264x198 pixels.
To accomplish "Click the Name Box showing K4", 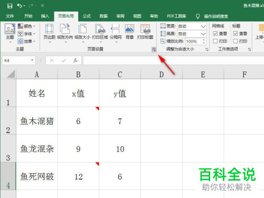I will (16, 61).
